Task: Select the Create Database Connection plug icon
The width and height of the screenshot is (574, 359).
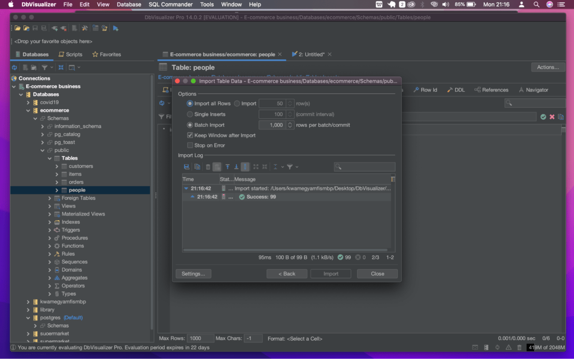Action: coord(54,28)
